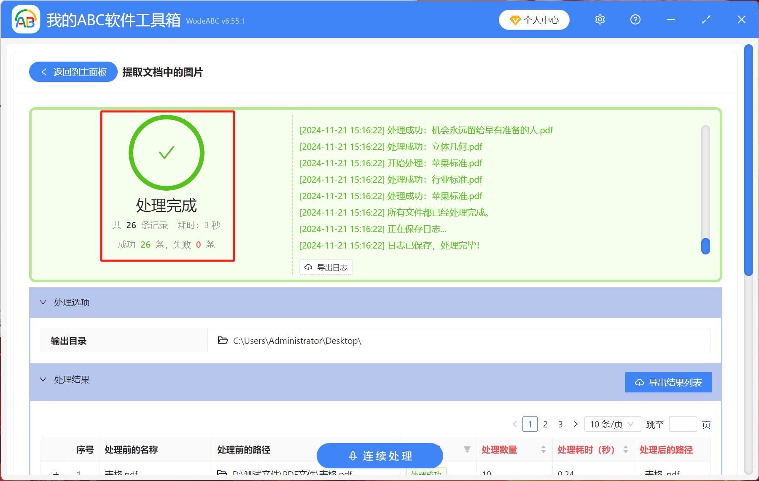Open the help question-mark icon

tap(635, 19)
